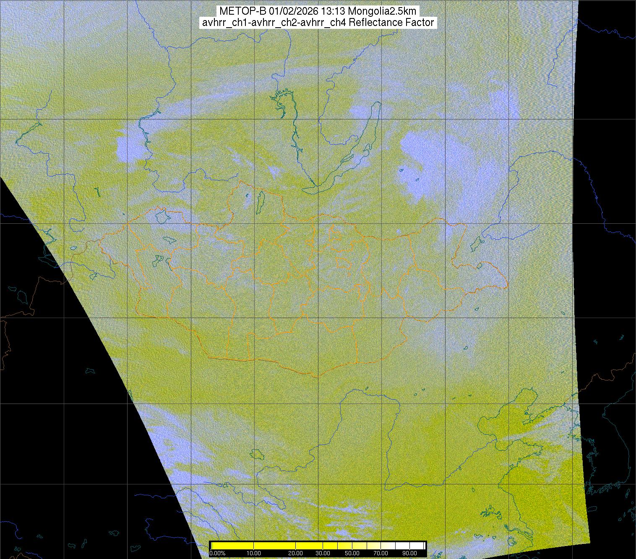Click Lake Khövsgöl in northern Mongolia
The width and height of the screenshot is (636, 559).
[x=260, y=200]
